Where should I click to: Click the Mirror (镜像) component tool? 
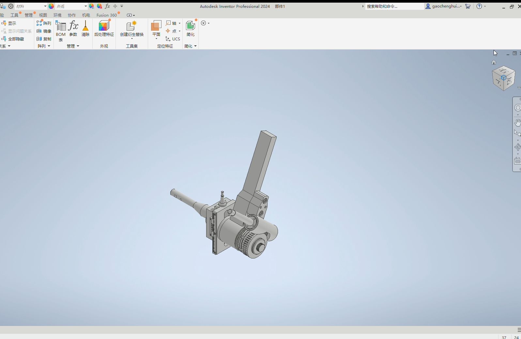44,31
